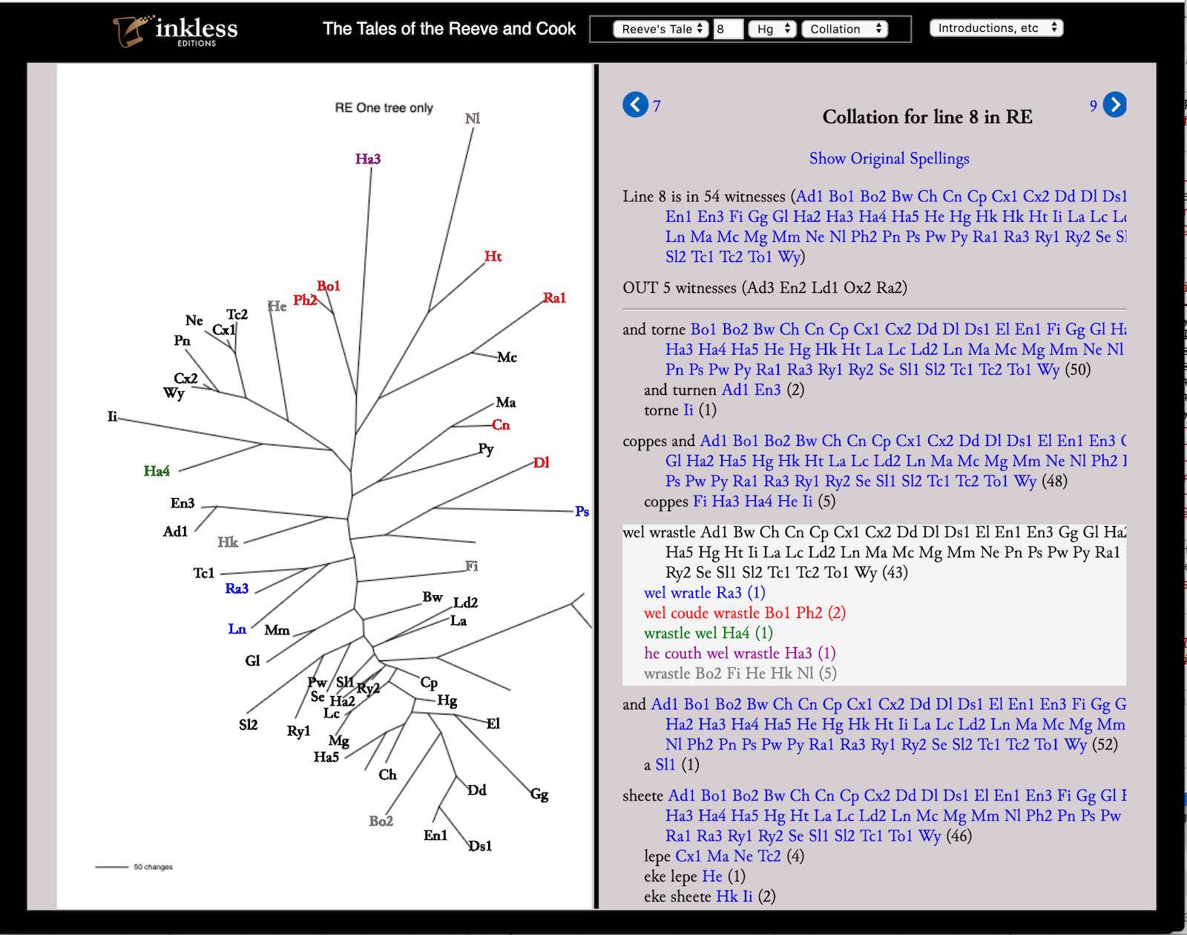Click Show Original Spellings link
Image resolution: width=1187 pixels, height=935 pixels.
point(889,158)
